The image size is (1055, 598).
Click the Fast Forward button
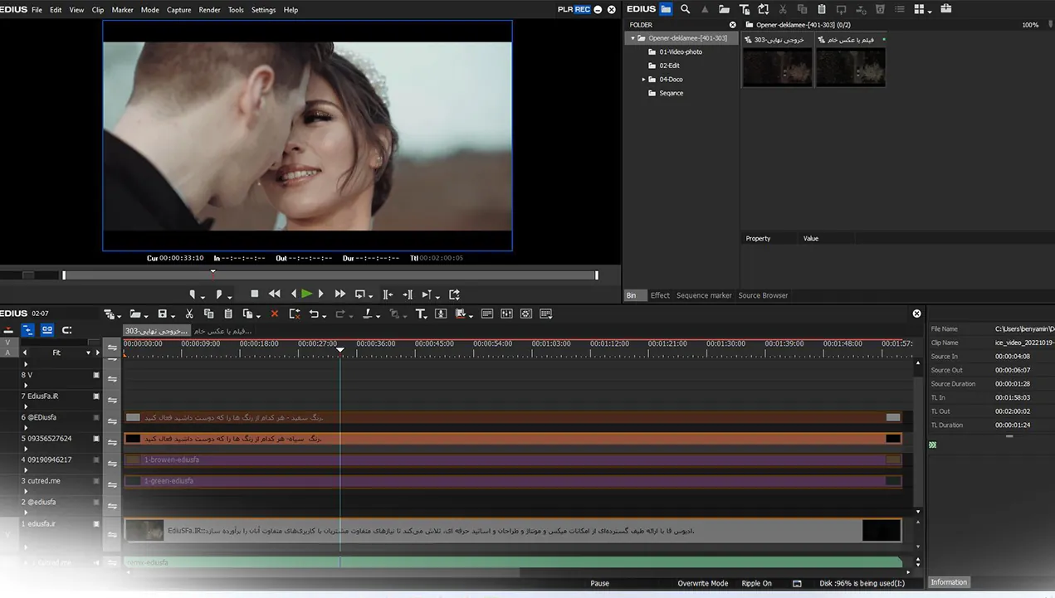(339, 294)
